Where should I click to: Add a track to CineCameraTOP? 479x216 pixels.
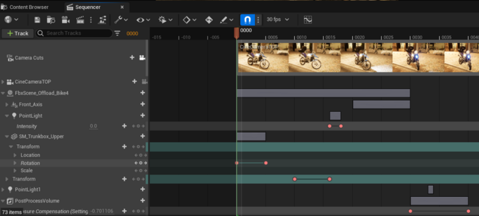[134, 82]
